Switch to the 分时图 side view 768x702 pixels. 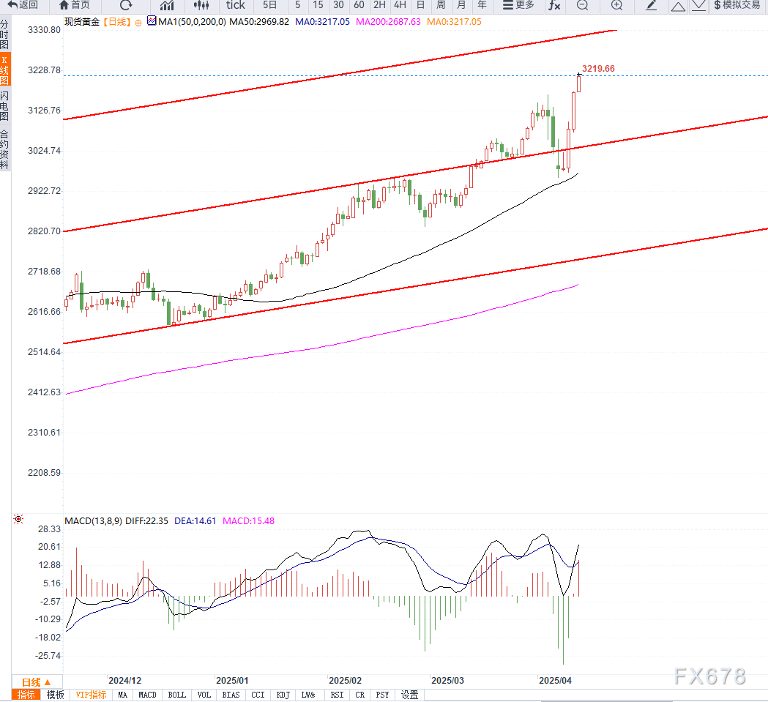[x=4, y=34]
